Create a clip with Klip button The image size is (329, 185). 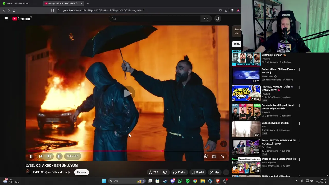click(x=214, y=172)
